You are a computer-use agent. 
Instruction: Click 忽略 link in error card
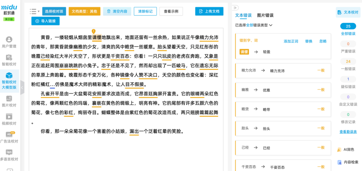[323, 41]
